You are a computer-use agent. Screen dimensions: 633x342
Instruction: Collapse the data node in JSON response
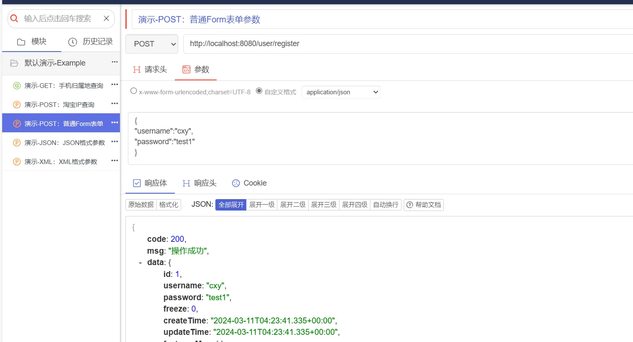click(140, 263)
